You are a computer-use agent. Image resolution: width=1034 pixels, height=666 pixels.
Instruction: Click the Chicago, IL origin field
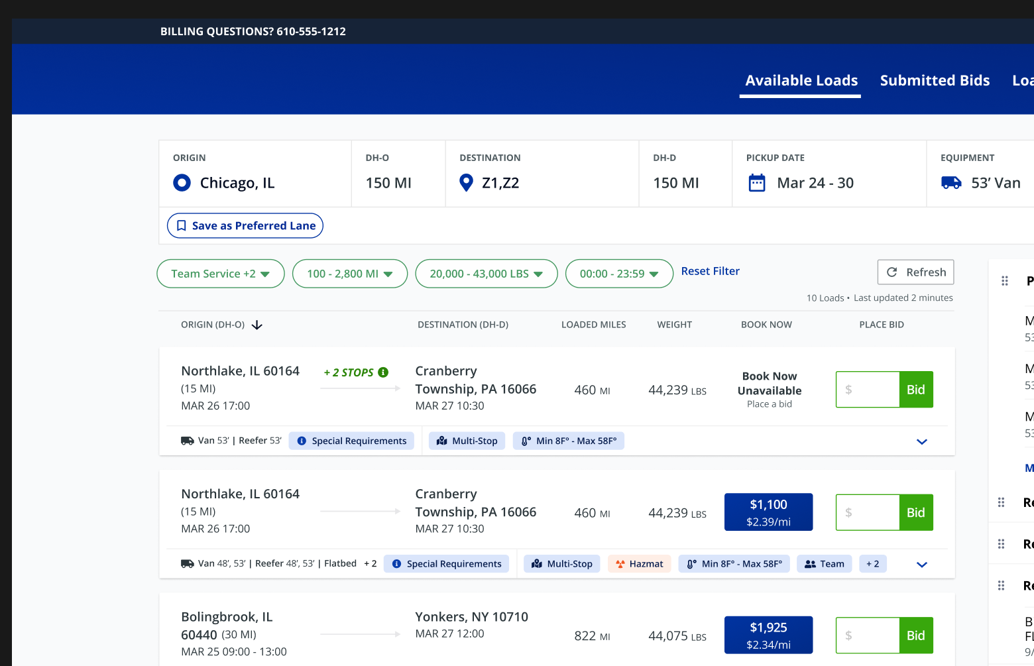pos(255,174)
